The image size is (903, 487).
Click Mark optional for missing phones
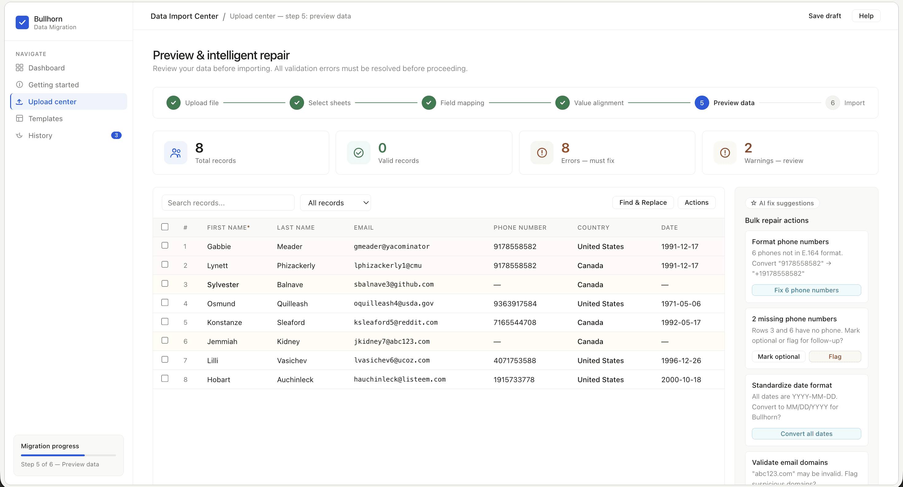[779, 356]
